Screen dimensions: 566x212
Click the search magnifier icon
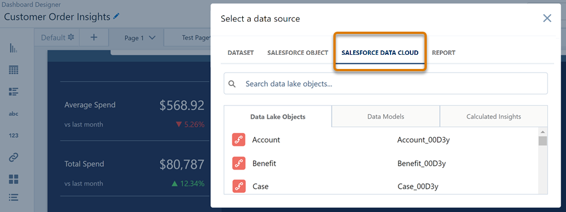[232, 84]
